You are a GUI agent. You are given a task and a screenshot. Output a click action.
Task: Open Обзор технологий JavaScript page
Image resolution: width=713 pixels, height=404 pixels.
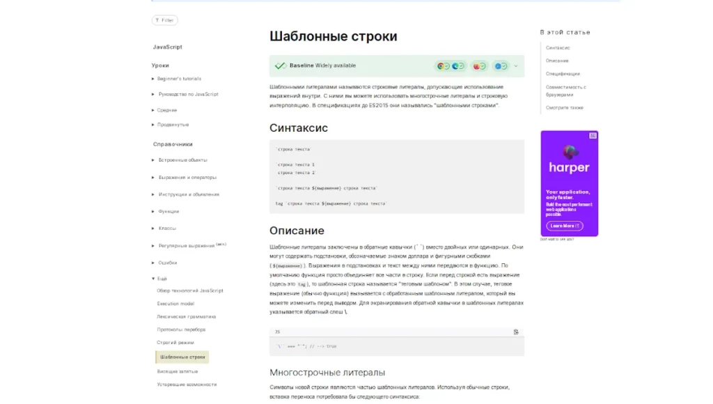click(190, 290)
